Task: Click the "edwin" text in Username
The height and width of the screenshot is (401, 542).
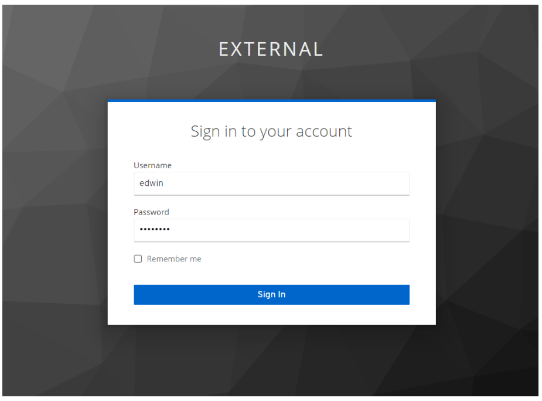Action: pos(151,183)
